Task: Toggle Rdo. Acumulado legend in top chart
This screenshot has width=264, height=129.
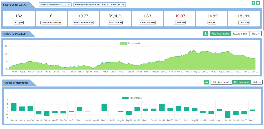Action: click(131, 44)
